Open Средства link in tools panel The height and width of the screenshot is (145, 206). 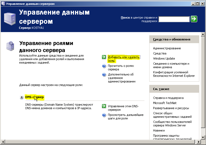coord(160,53)
